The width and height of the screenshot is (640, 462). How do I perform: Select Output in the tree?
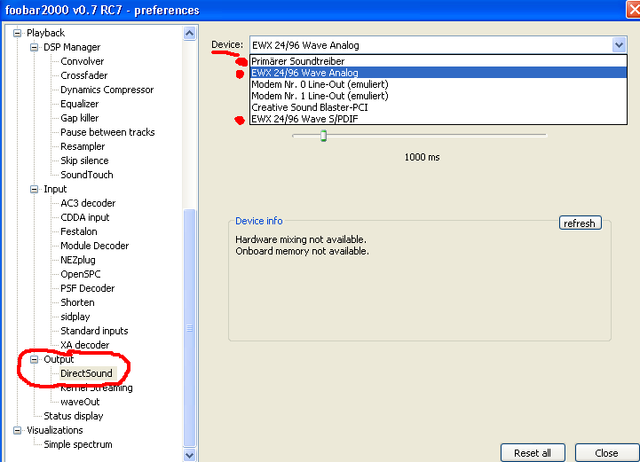click(x=59, y=359)
